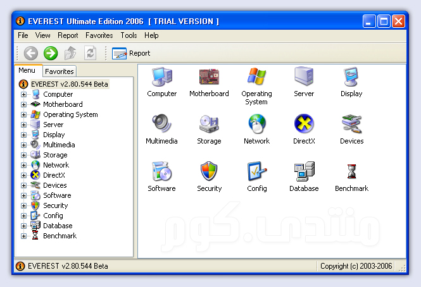Open the Benchmark hourglass icon
The height and width of the screenshot is (287, 421).
coord(351,173)
